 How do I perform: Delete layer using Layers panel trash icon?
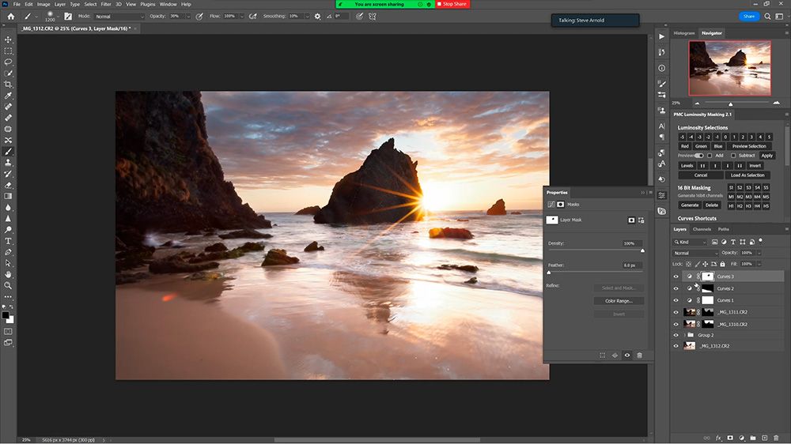776,437
